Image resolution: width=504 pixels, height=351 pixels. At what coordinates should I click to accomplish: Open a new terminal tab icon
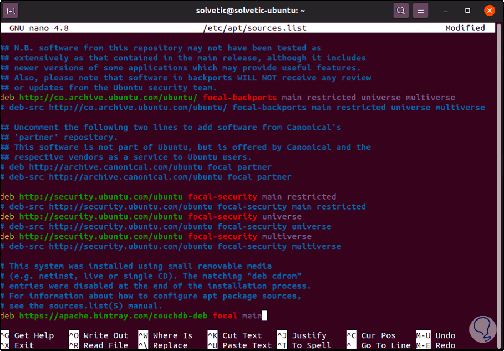[11, 11]
